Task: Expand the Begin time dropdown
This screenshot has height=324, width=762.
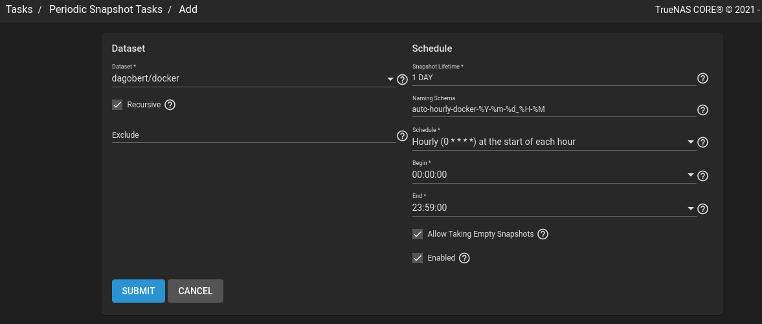Action: point(691,175)
